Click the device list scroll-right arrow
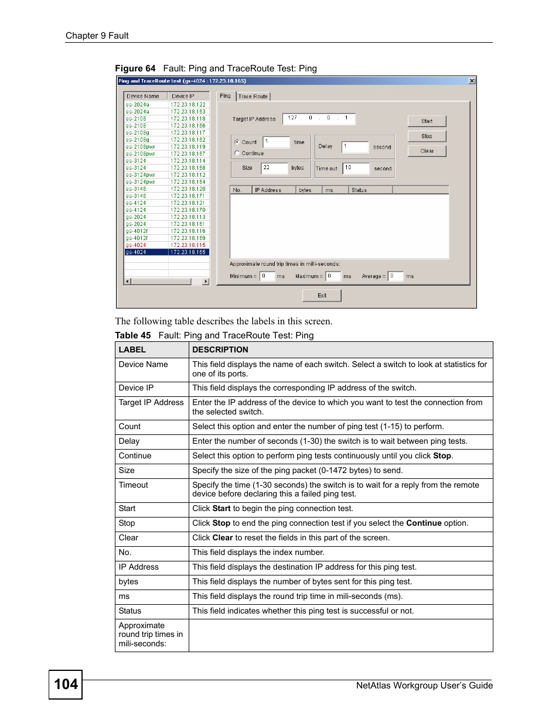Viewport: 559px width, 723px height. click(206, 282)
